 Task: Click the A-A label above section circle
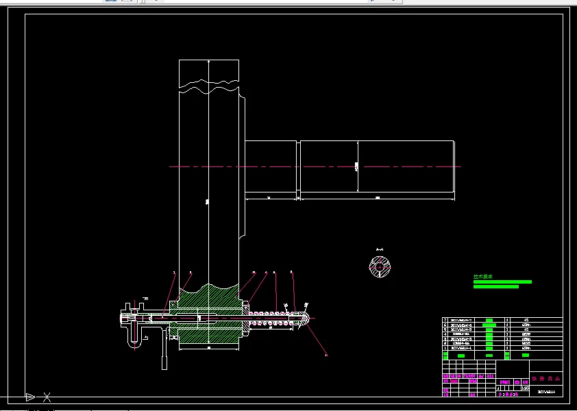click(x=380, y=249)
